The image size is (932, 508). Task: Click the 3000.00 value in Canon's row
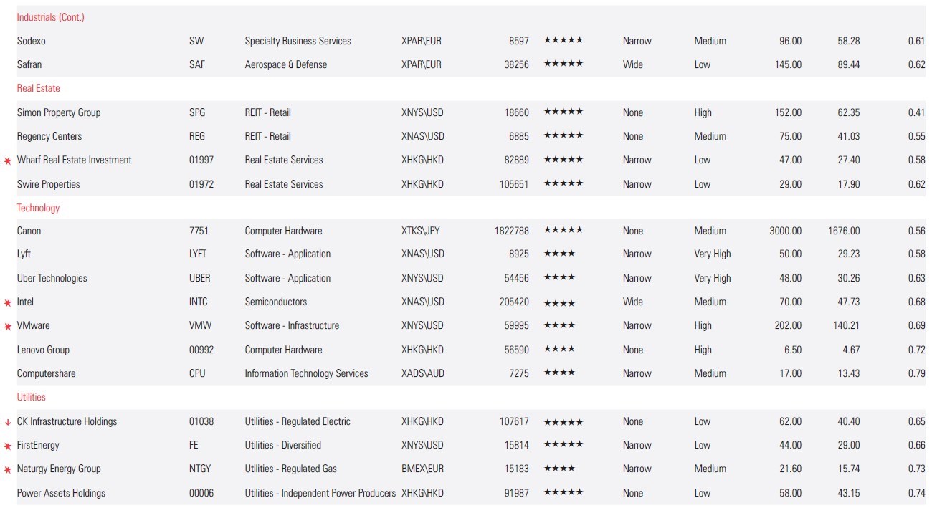point(785,231)
